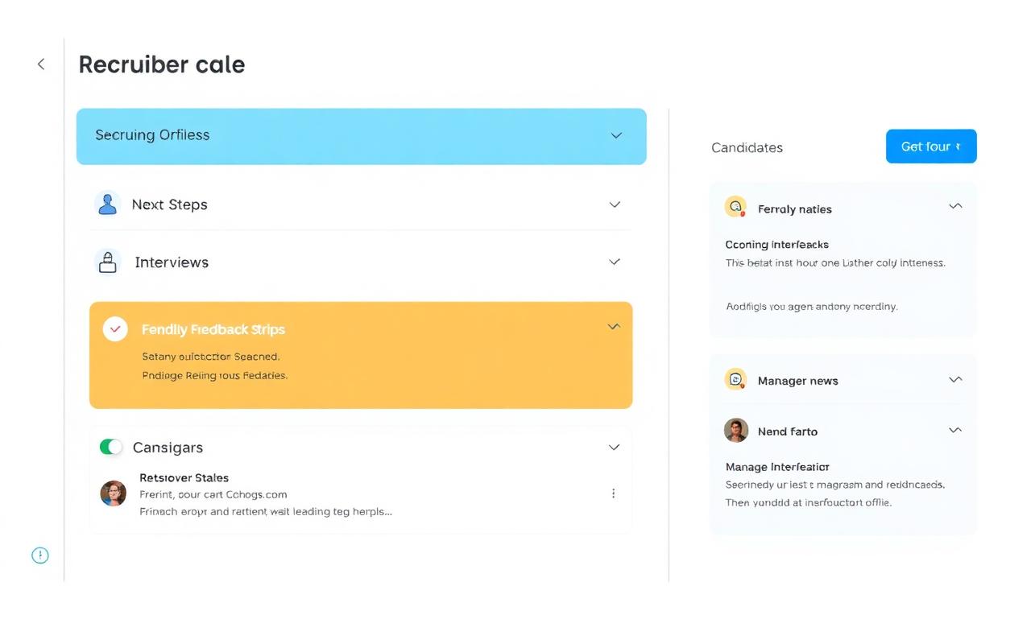Select the Cansigars section title

coord(168,448)
